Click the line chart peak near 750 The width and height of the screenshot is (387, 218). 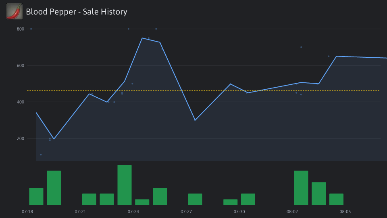(x=142, y=38)
